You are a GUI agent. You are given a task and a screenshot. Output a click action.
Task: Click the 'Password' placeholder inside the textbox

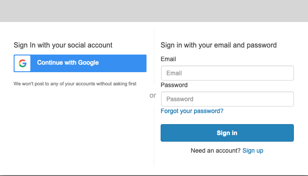(180, 99)
